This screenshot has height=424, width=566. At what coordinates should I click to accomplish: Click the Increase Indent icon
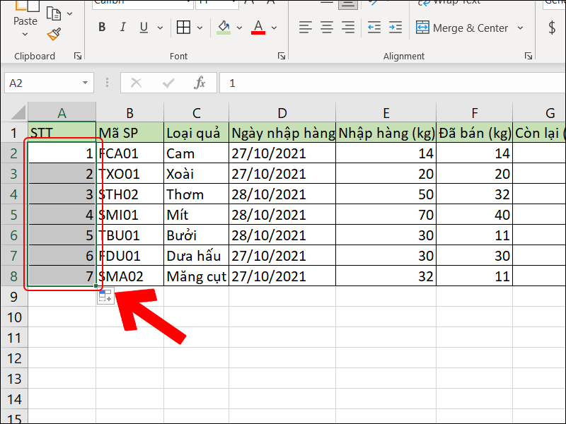395,27
